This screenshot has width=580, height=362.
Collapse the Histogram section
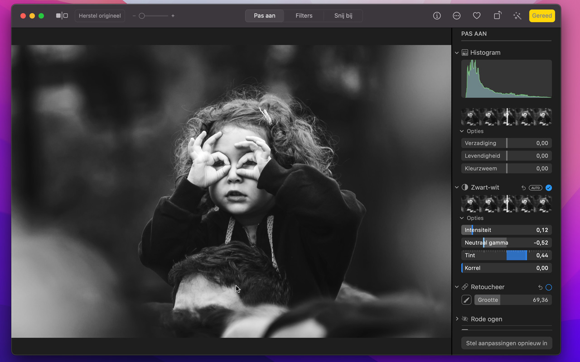tap(457, 53)
